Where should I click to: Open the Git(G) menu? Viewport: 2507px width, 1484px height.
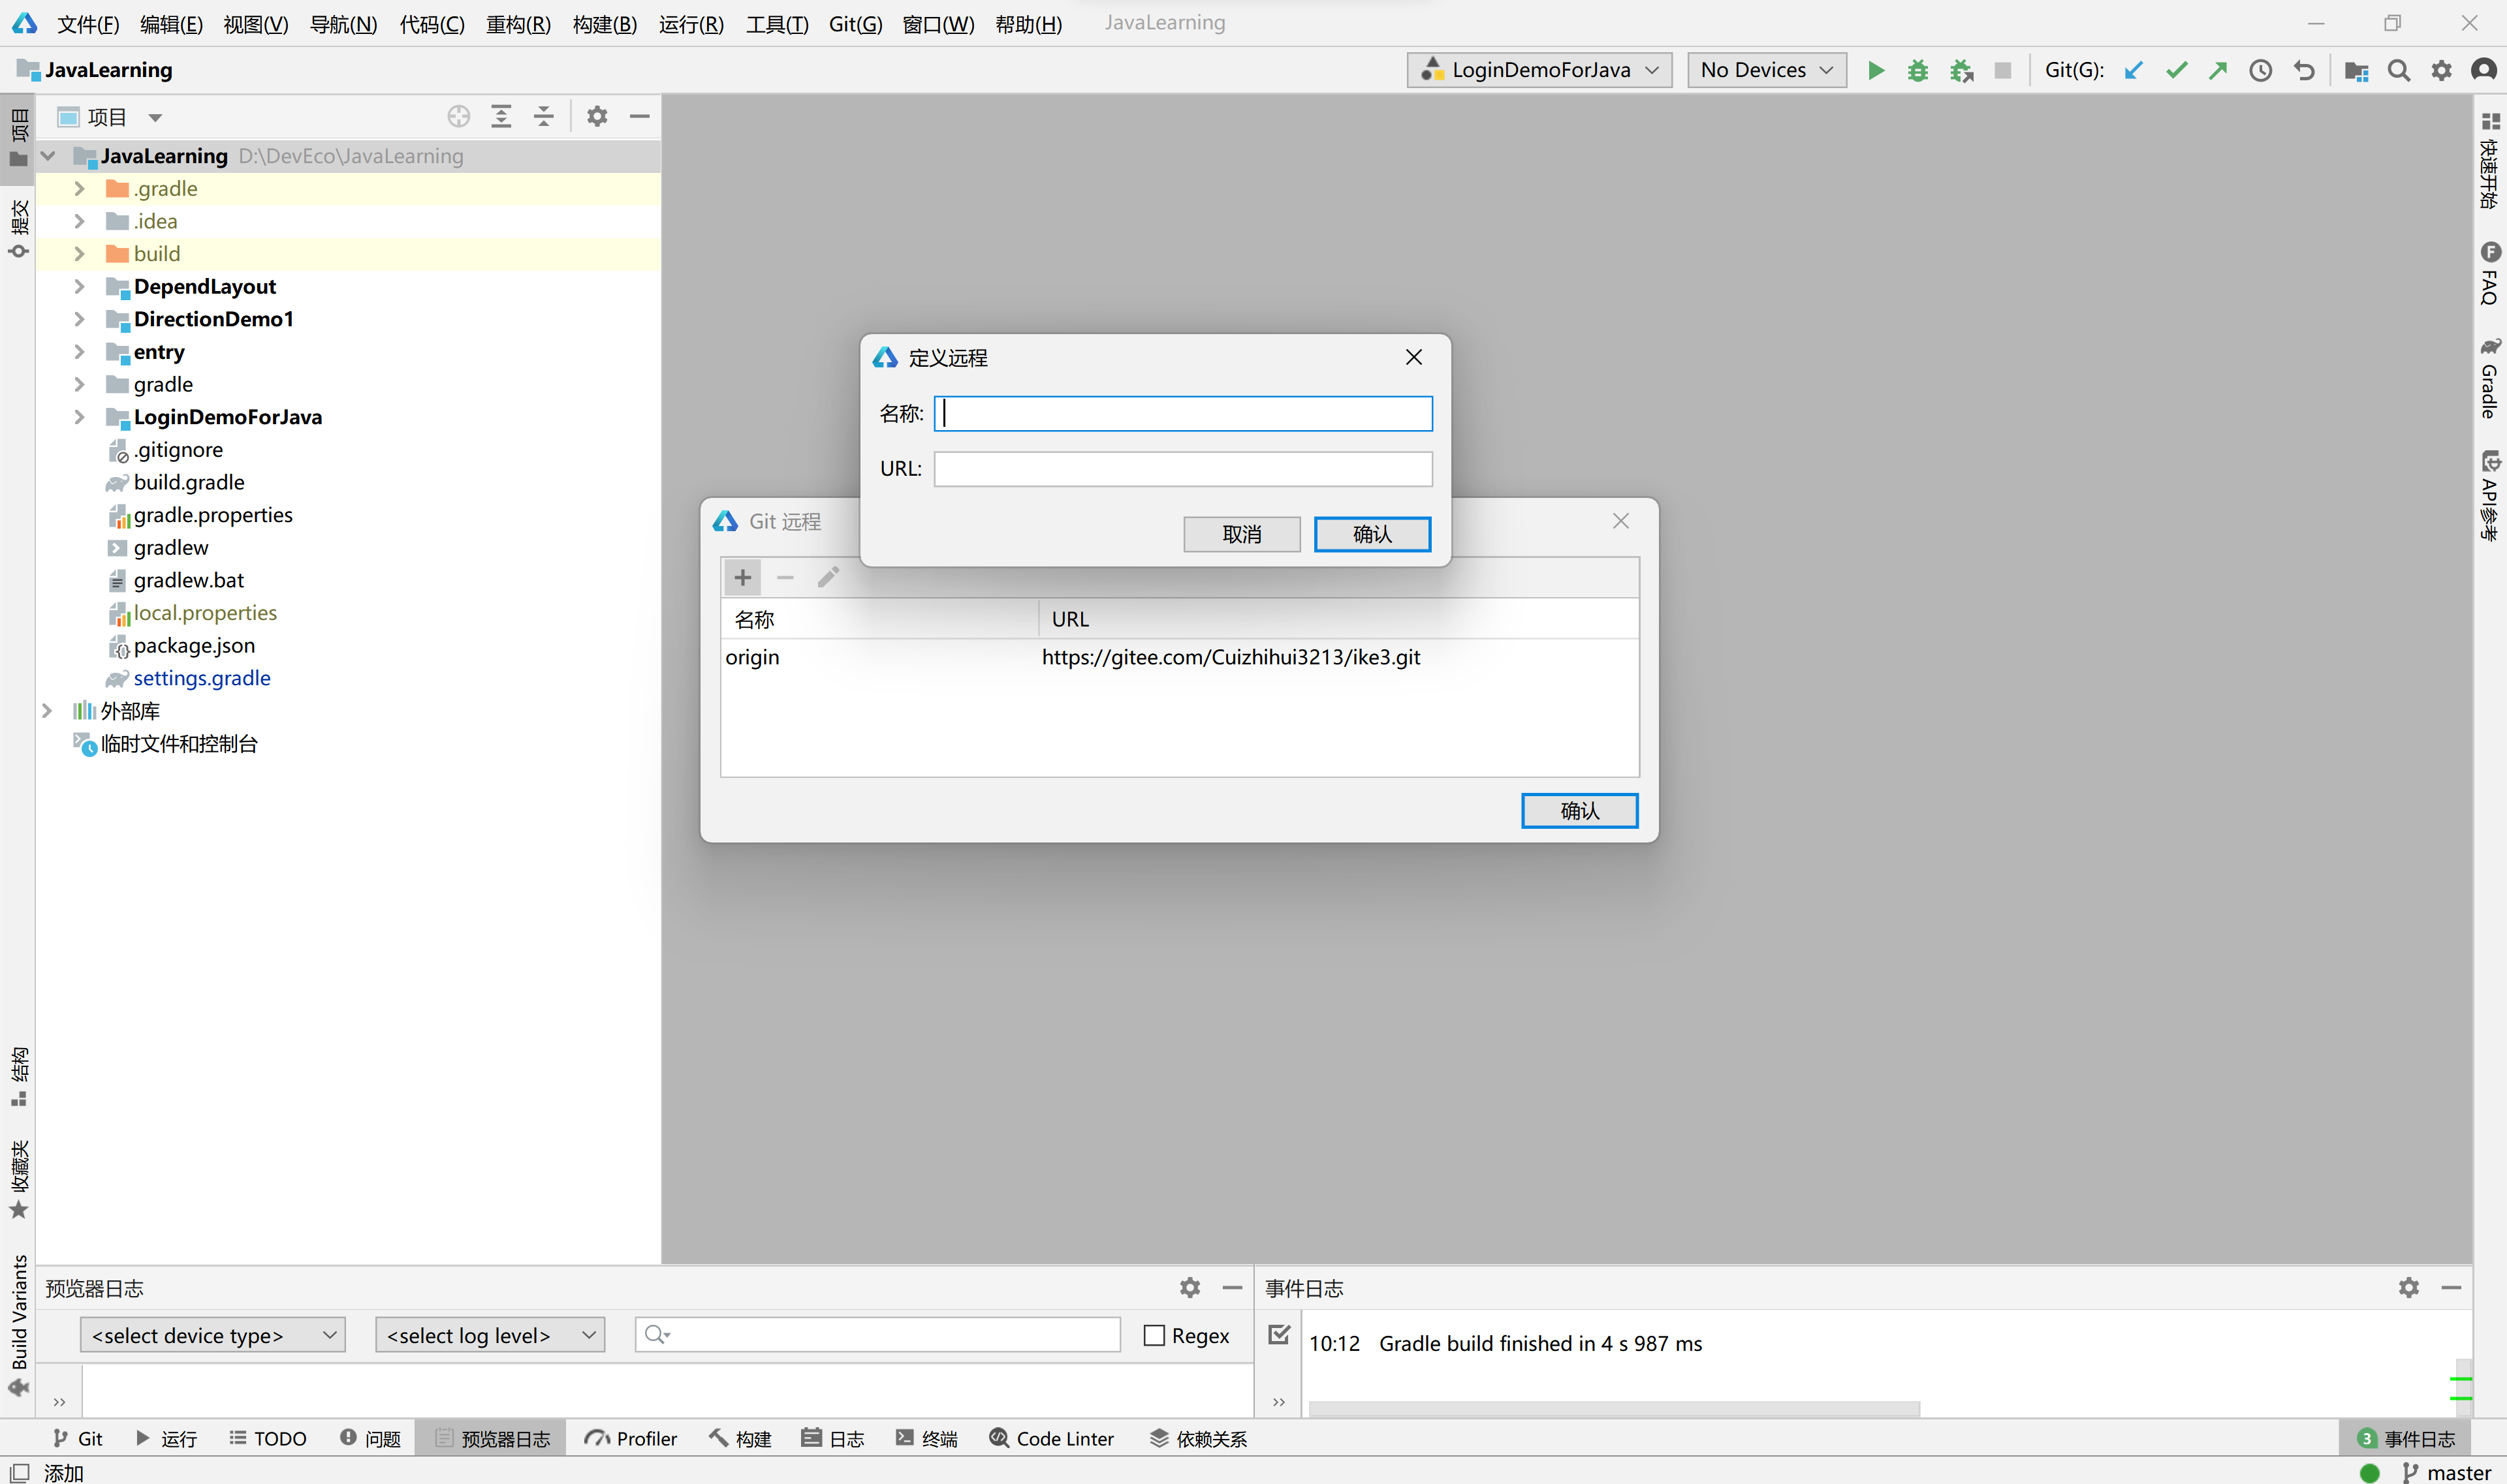[x=855, y=24]
